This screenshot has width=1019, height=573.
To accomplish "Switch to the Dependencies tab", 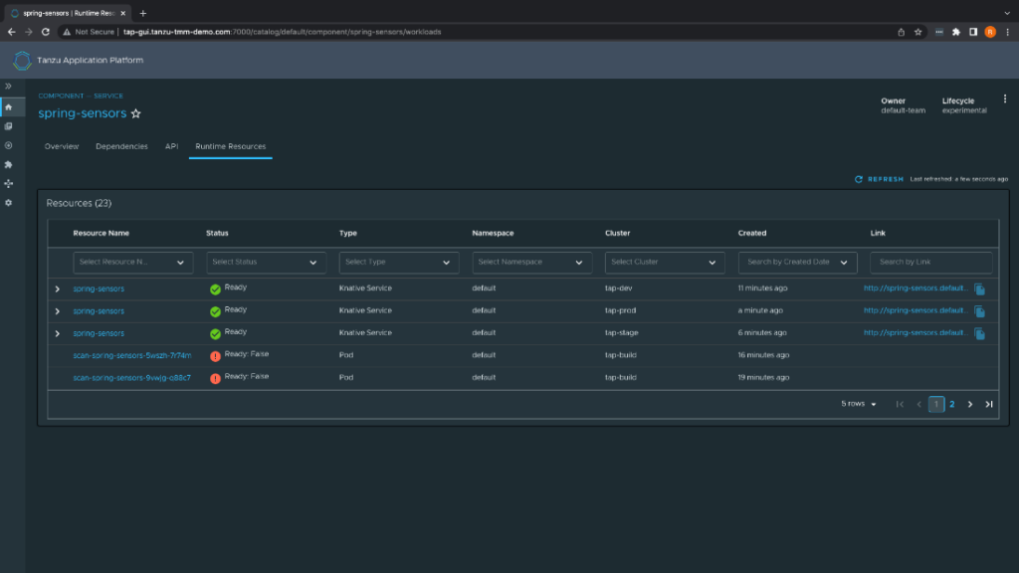I will pyautogui.click(x=121, y=146).
